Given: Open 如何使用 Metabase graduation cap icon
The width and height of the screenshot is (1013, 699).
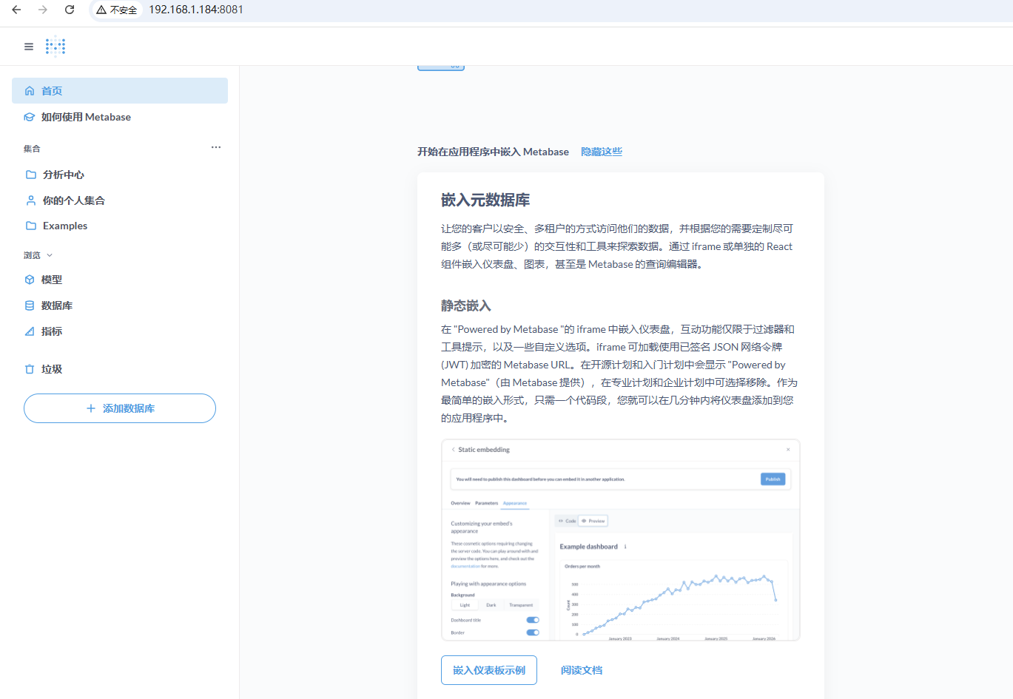Looking at the screenshot, I should 29,117.
